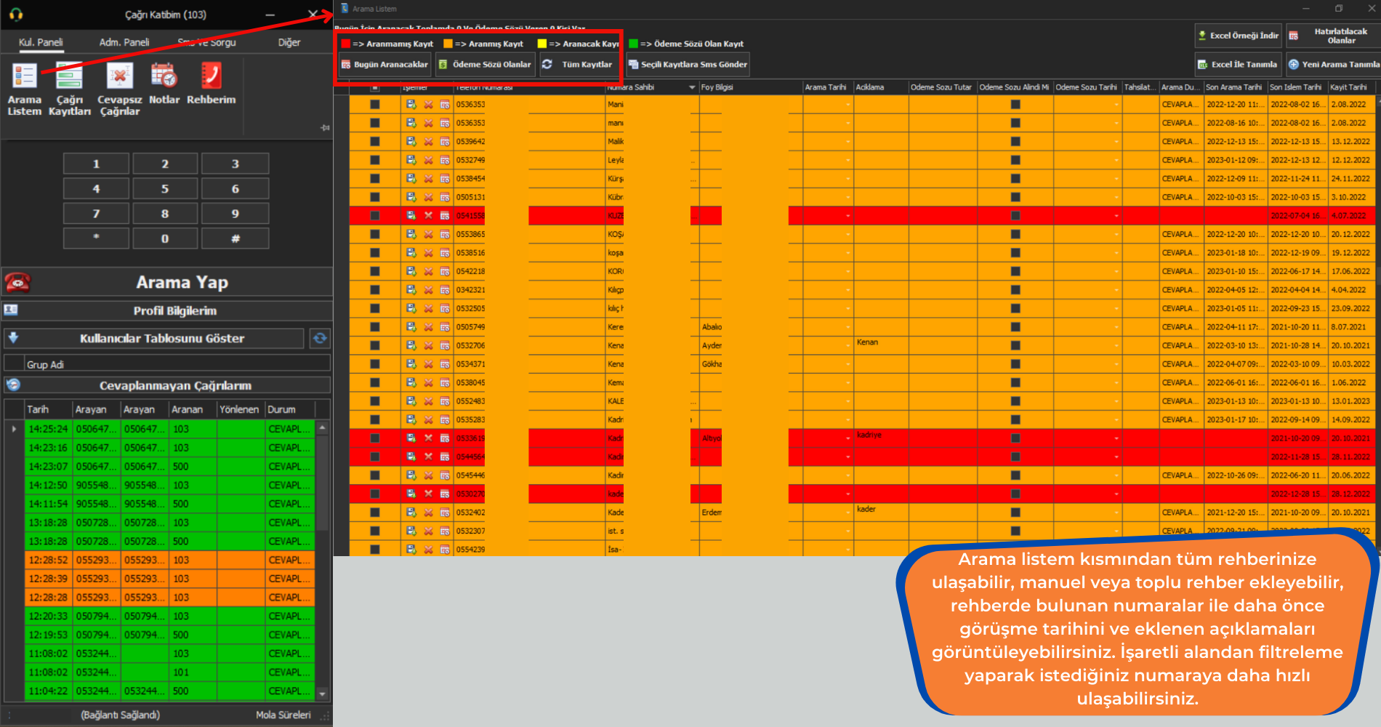Switch to Adm. Paneli tab
The height and width of the screenshot is (727, 1381).
(124, 42)
